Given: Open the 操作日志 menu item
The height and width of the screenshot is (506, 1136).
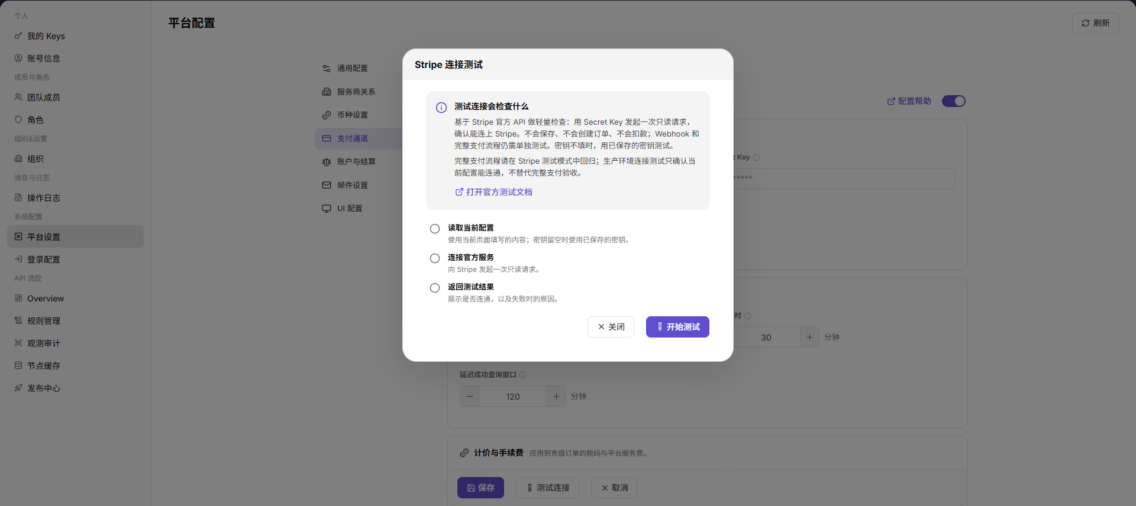Looking at the screenshot, I should (x=75, y=197).
